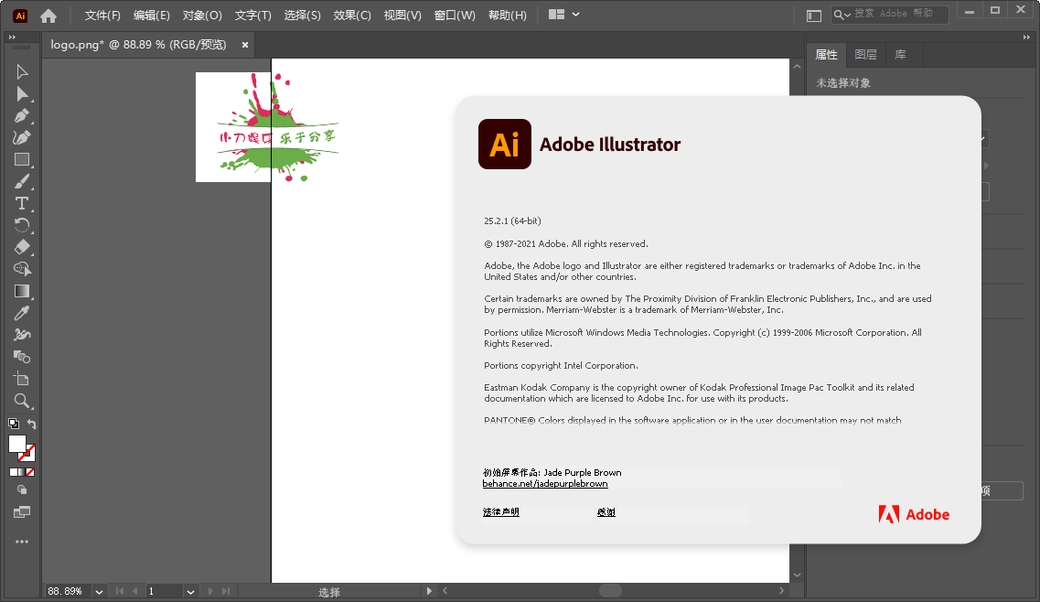Select the Pen tool
Viewport: 1040px width, 602px height.
22,116
